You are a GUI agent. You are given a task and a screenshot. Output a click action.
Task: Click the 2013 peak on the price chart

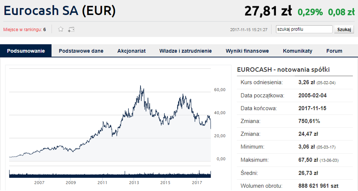(x=141, y=86)
